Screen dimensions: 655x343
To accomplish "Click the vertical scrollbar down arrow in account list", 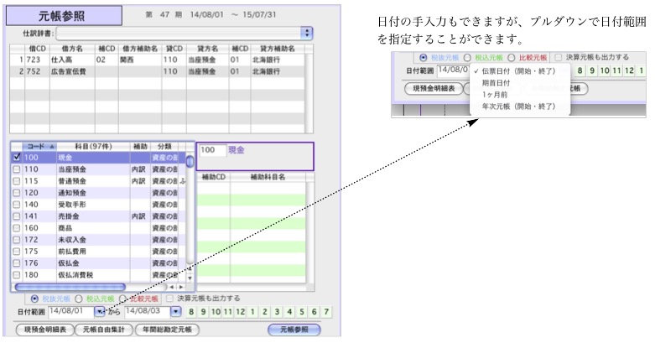I will pos(189,278).
